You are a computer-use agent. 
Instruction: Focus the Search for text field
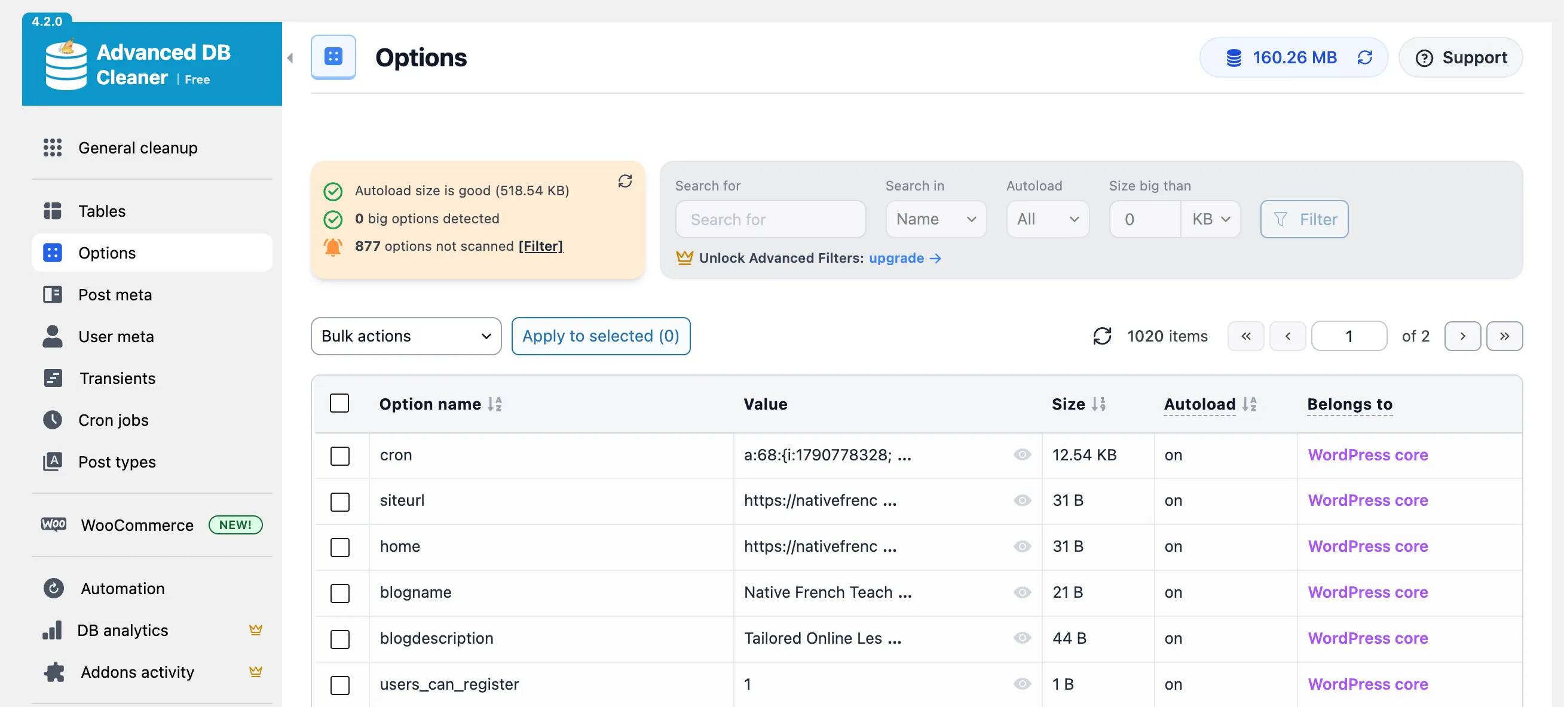click(770, 219)
